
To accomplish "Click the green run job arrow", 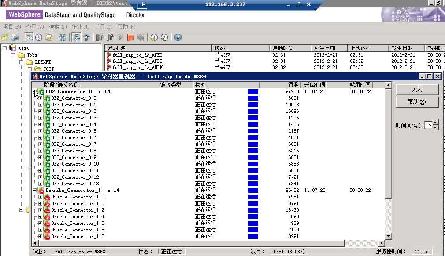I will pyautogui.click(x=120, y=37).
